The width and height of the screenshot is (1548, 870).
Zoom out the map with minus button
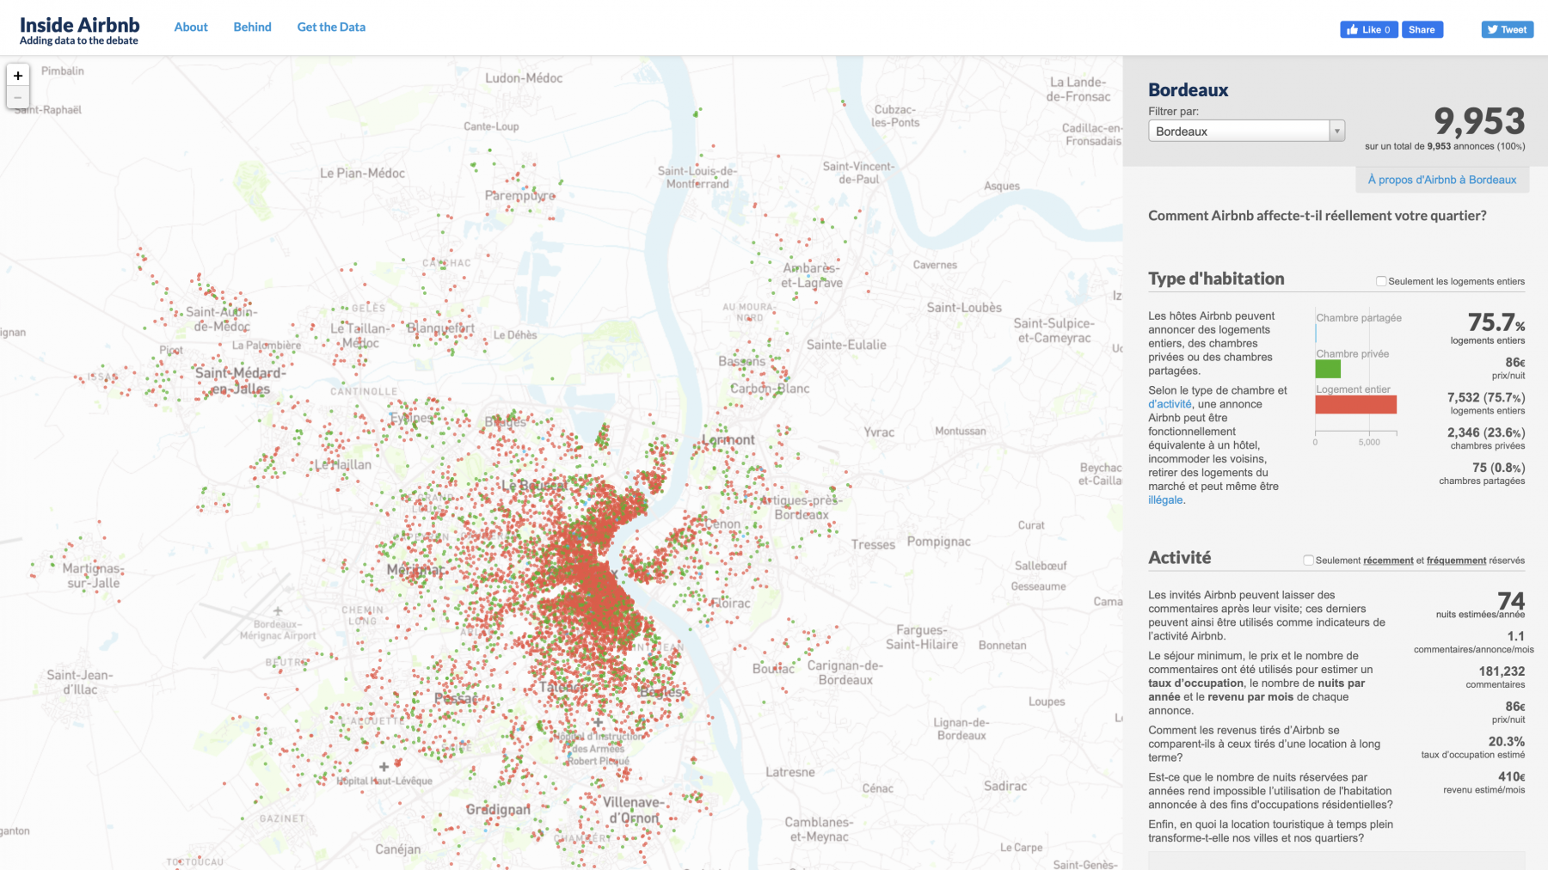tap(18, 97)
